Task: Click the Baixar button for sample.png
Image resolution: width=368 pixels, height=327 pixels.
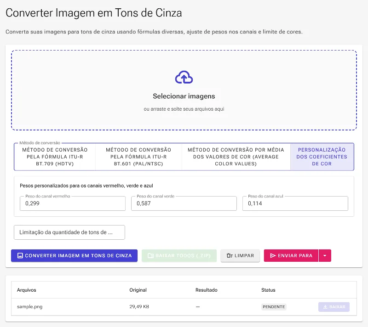Action: pos(334,307)
